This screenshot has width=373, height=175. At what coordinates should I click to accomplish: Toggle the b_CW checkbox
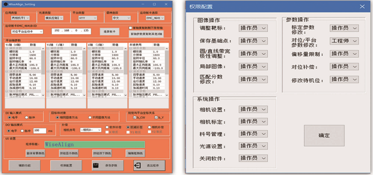[134, 118]
